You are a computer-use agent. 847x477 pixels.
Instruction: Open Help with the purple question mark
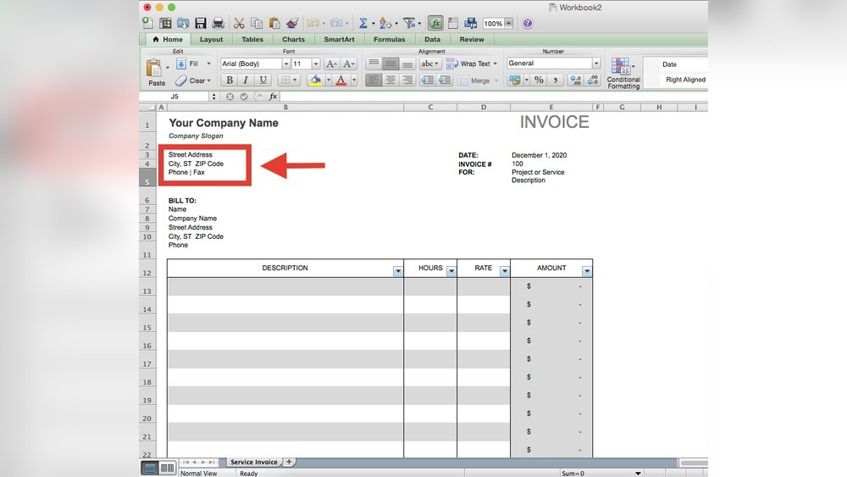pos(528,24)
